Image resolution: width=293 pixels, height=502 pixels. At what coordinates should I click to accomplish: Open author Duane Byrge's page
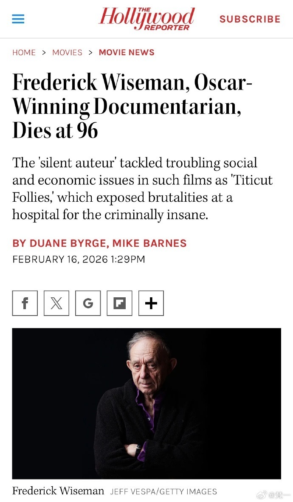coord(60,243)
